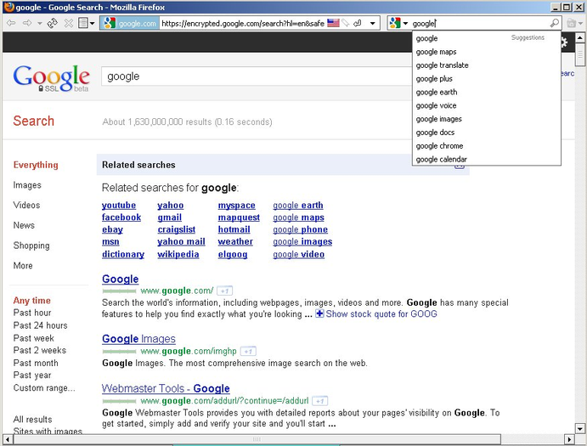Click the vertical scrollbar down arrow
This screenshot has height=446, width=587.
click(x=579, y=428)
